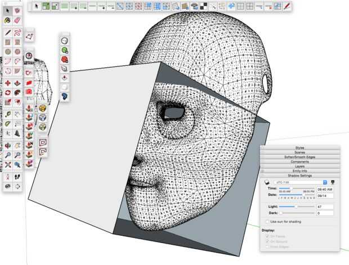Viewport: 349px width, 265px height.
Task: Select the Walk footprints tool
Action: pos(17,177)
